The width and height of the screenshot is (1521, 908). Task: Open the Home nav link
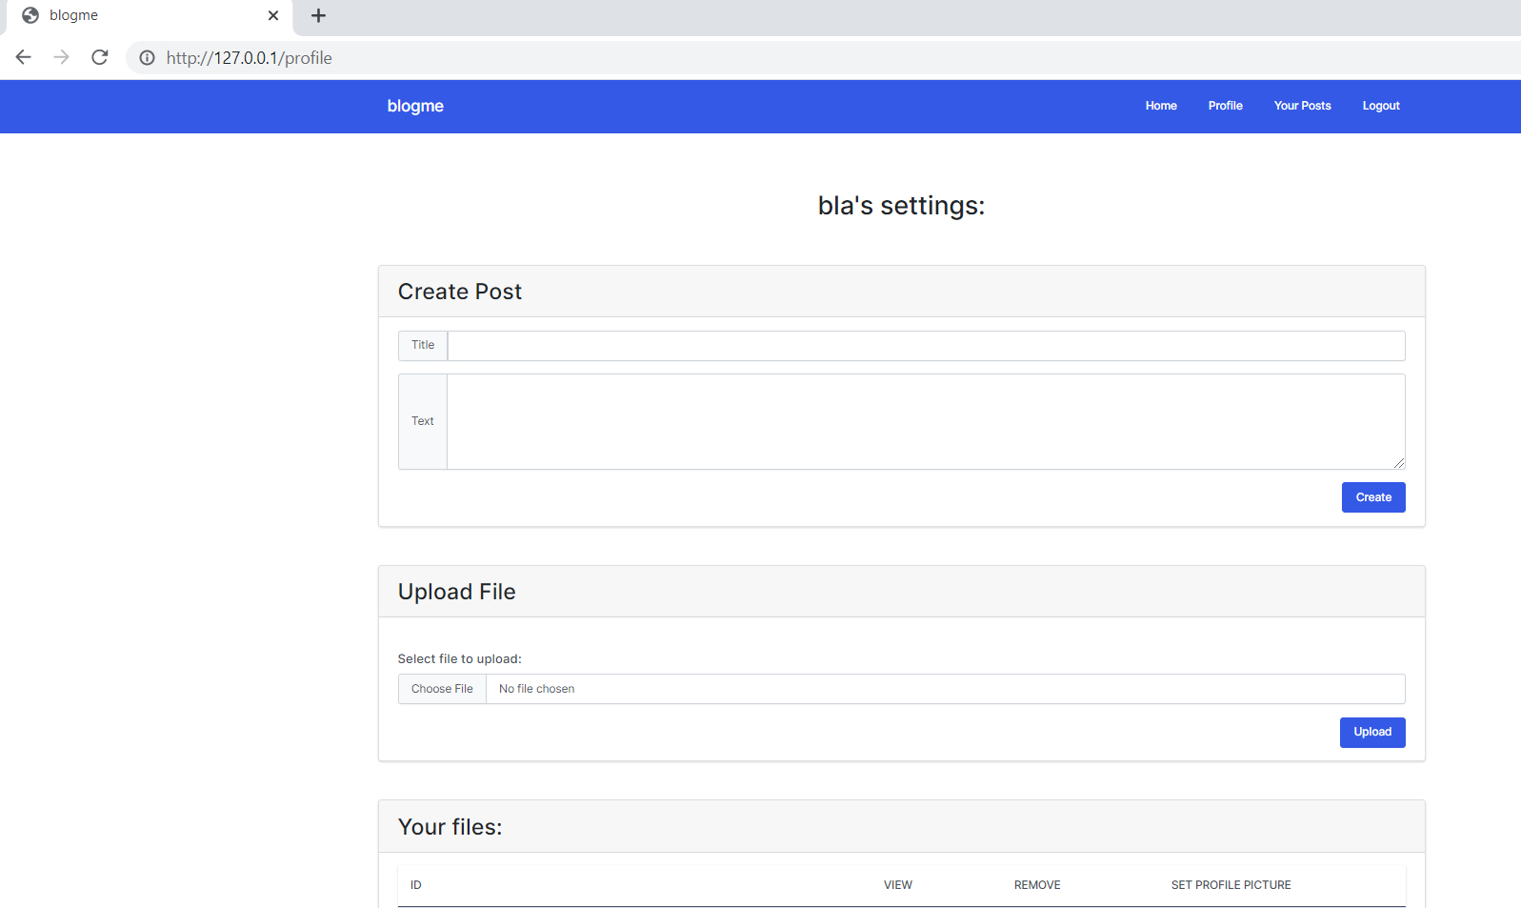point(1160,106)
